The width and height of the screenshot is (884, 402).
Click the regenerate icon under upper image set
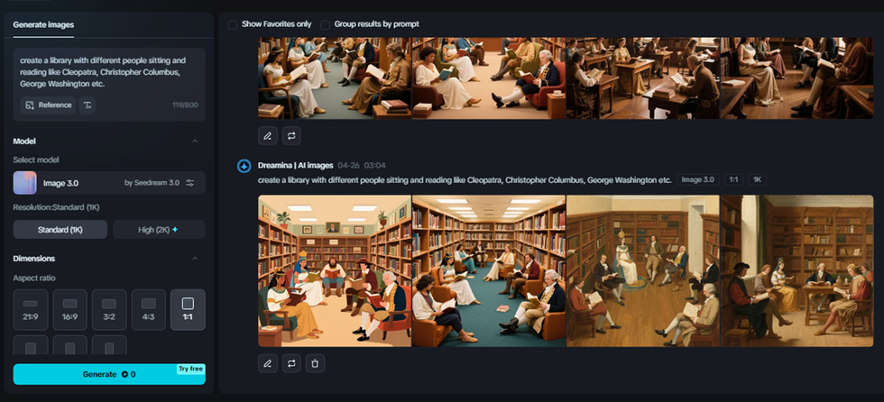291,136
